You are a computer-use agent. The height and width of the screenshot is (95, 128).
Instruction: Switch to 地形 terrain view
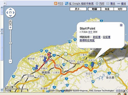tap(120, 9)
